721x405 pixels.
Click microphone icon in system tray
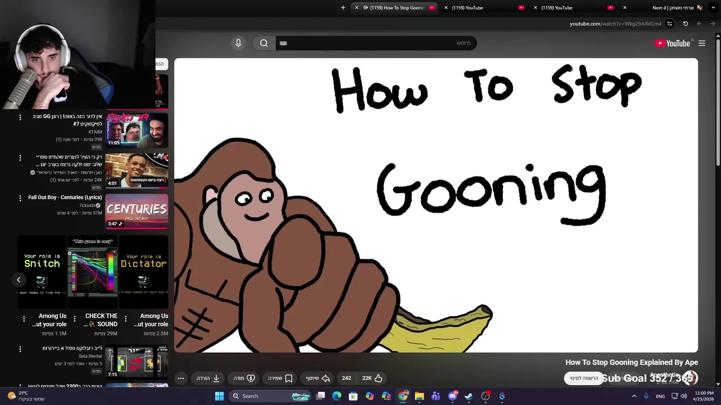[x=646, y=396]
